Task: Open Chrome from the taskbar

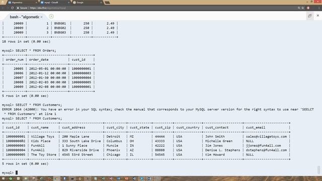Action: [x=56, y=178]
